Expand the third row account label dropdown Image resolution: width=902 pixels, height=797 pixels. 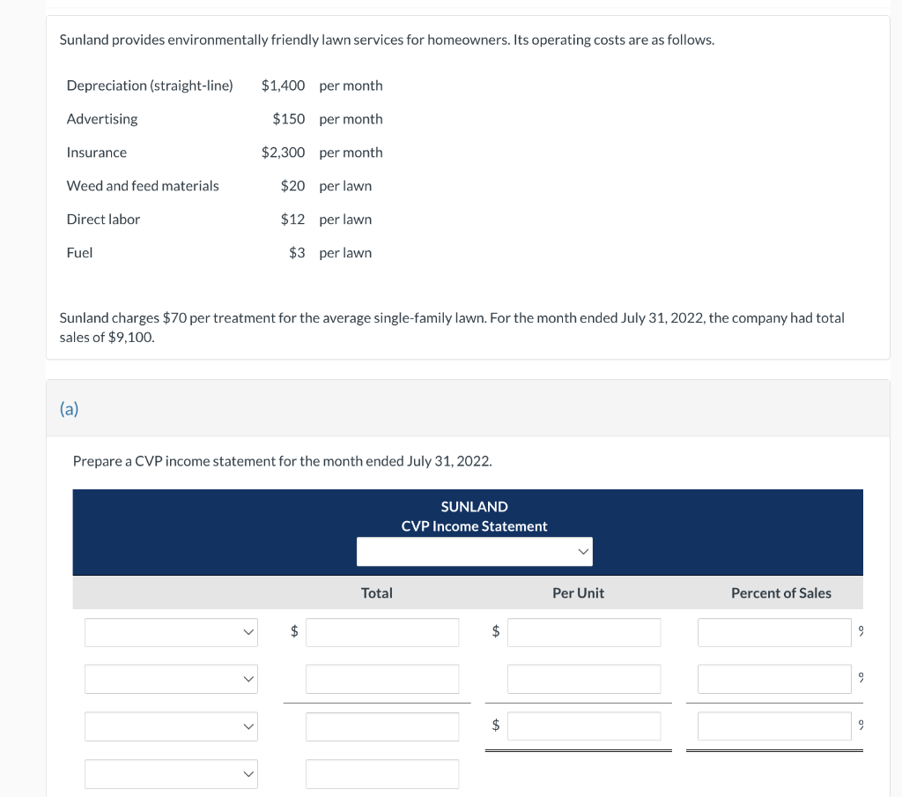[x=171, y=726]
